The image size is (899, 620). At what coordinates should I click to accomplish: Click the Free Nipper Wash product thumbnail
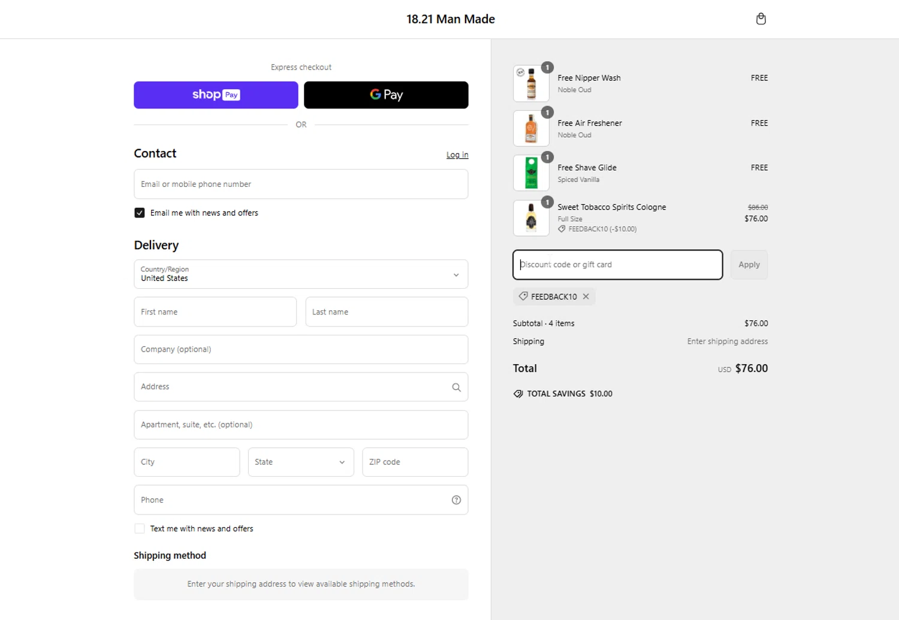click(x=531, y=83)
